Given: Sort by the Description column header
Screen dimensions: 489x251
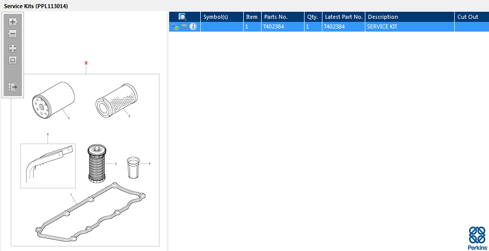Looking at the screenshot, I should tap(410, 17).
